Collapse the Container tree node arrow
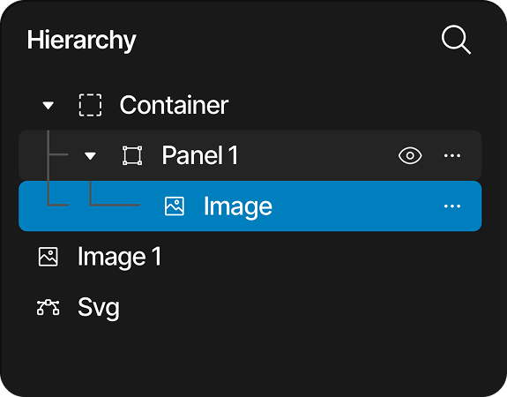Screen dimensions: 507x397 (x=48, y=106)
